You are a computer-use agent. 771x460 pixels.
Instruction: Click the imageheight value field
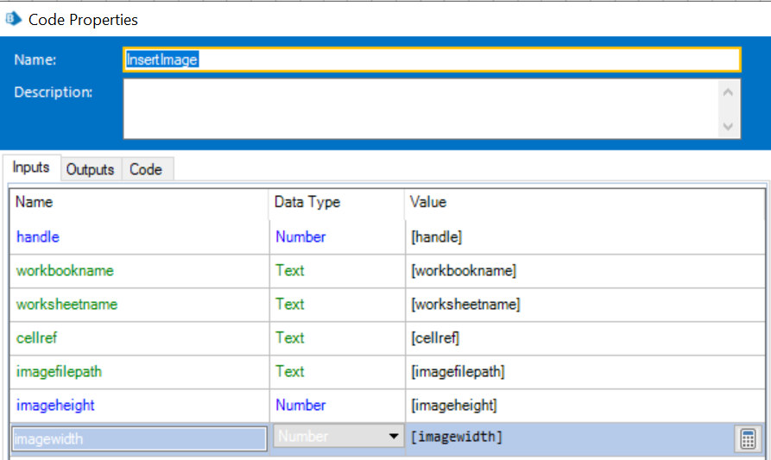click(x=570, y=405)
